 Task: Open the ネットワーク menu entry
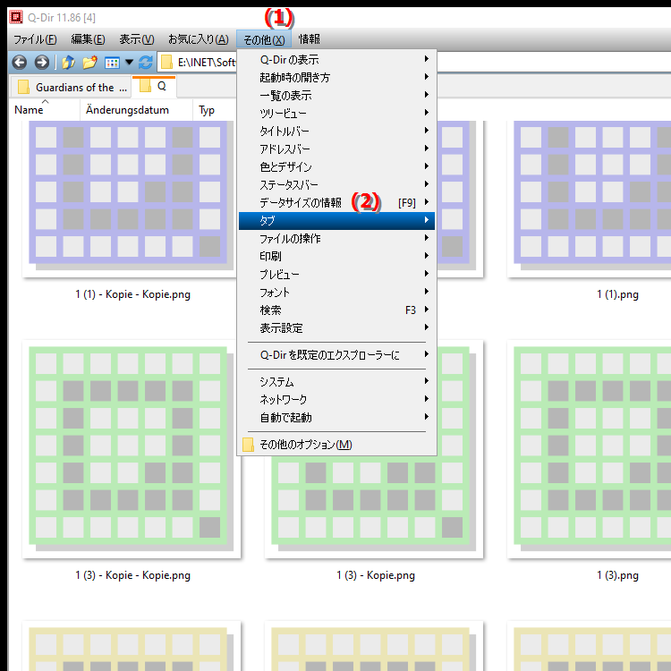336,400
